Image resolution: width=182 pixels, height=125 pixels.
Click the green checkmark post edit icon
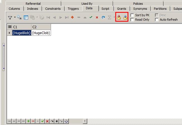click(x=91, y=18)
